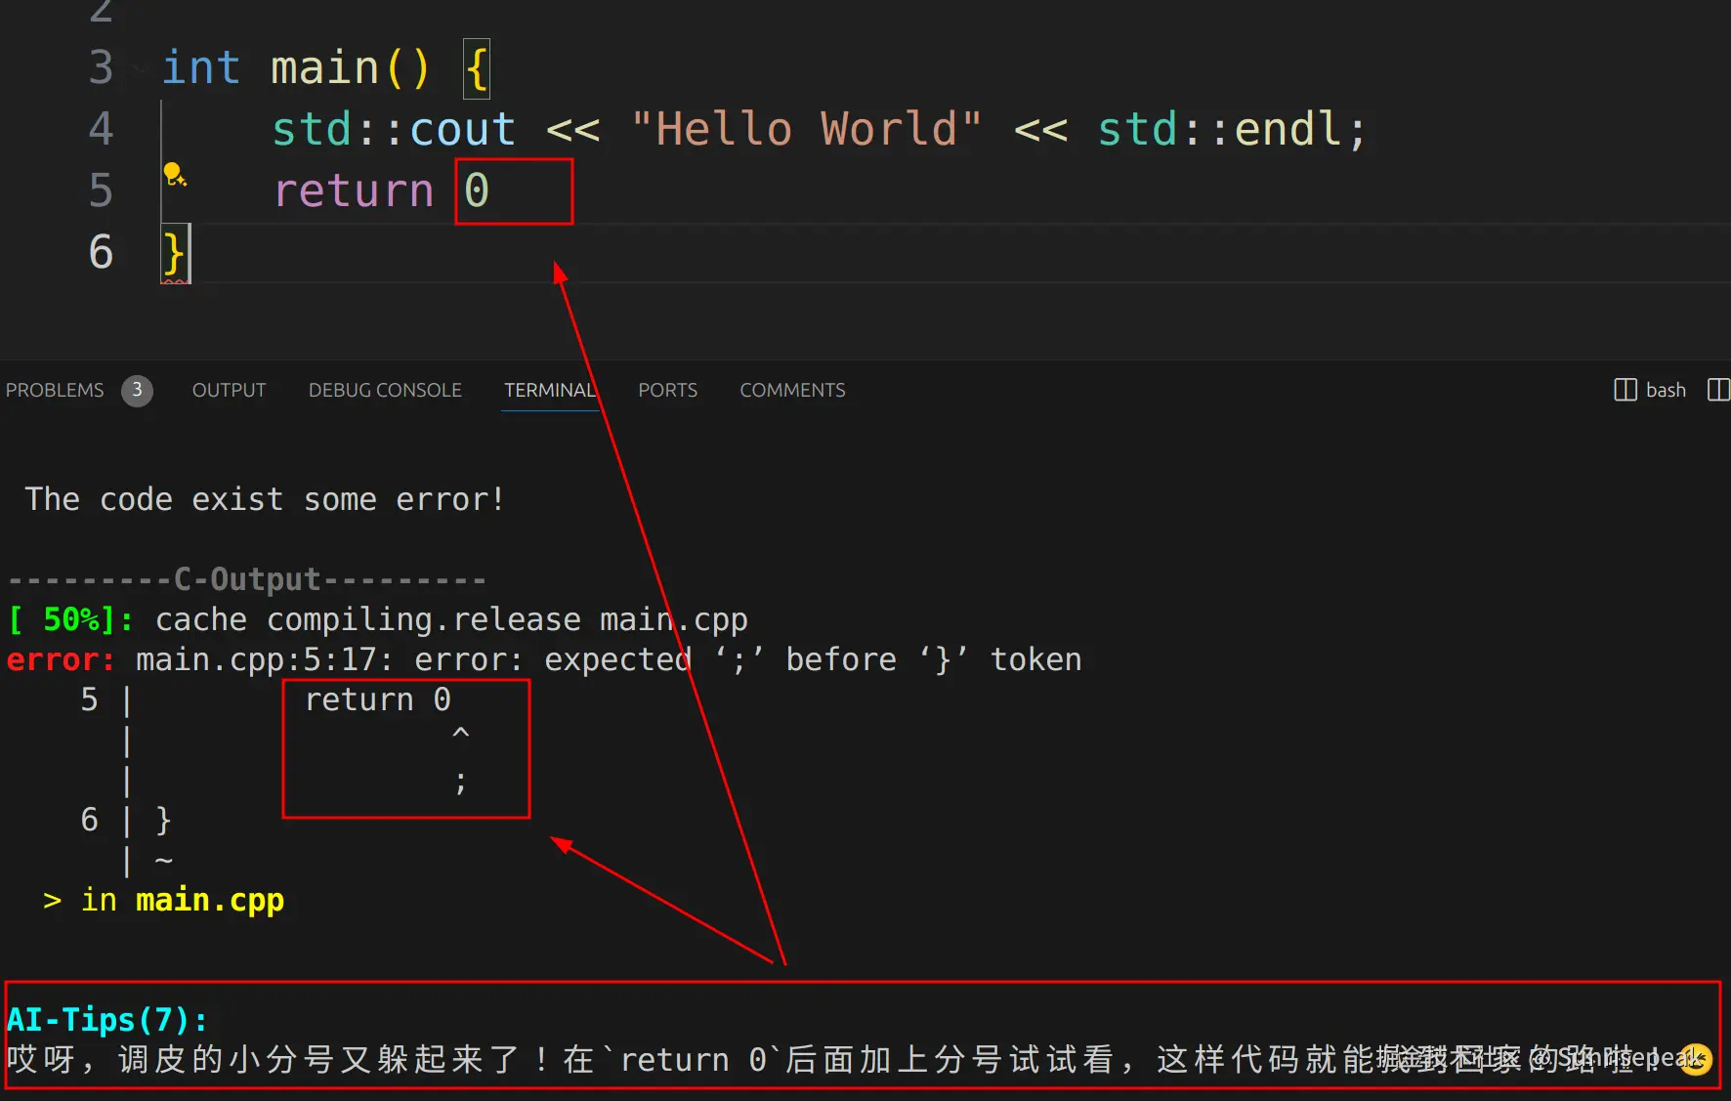Click the 'int' keyword on line 3
This screenshot has height=1101, width=1731.
pyautogui.click(x=201, y=68)
